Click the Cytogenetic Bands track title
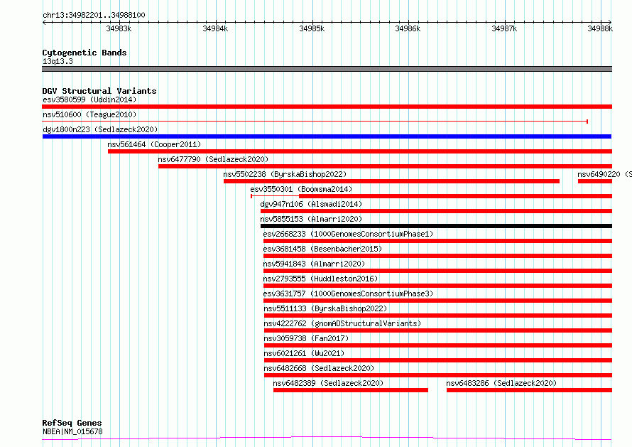Screen dimensions: 632x447 coord(85,53)
